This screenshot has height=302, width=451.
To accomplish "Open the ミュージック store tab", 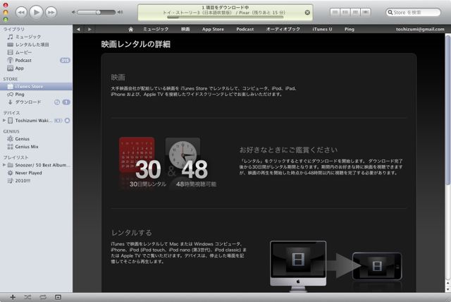I will pos(156,29).
